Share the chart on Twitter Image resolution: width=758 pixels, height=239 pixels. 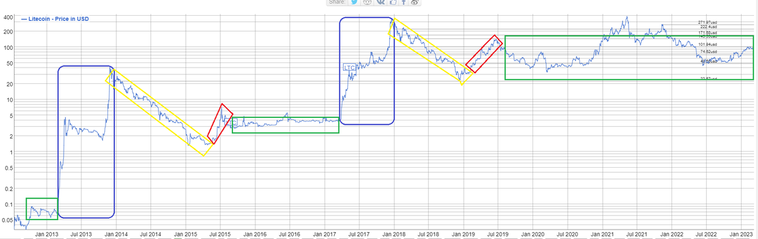pos(354,3)
